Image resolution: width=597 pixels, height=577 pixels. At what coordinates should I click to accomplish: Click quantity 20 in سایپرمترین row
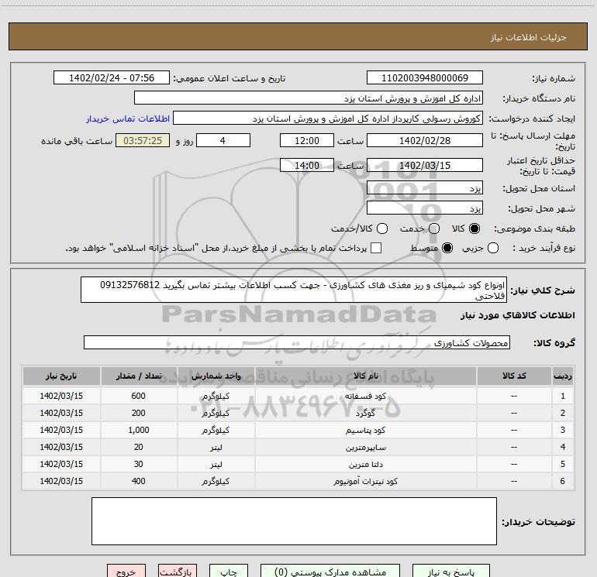click(x=139, y=448)
